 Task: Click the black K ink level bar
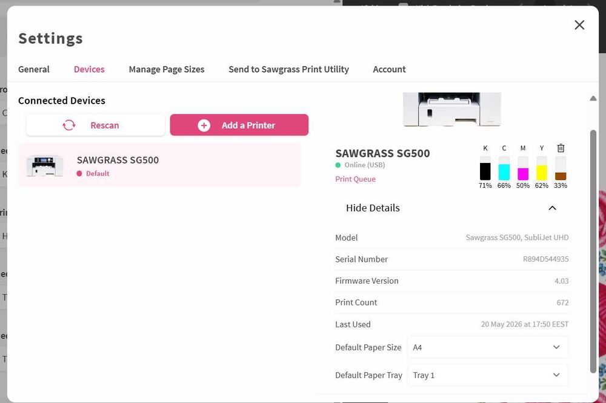(485, 168)
